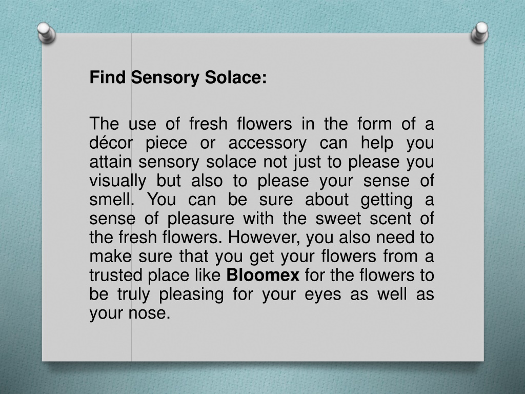Click the opening word 'The' of paragraph
This screenshot has width=525, height=394.
pos(104,124)
